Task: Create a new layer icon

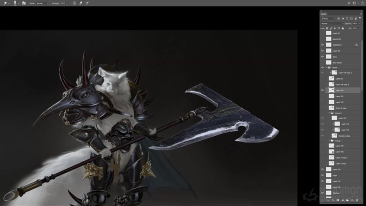Action: click(x=352, y=200)
